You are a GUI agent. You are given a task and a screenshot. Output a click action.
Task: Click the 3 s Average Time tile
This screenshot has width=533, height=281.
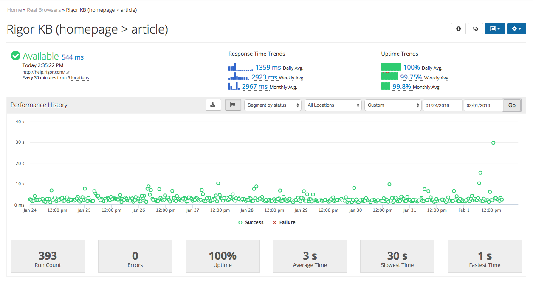(x=310, y=256)
